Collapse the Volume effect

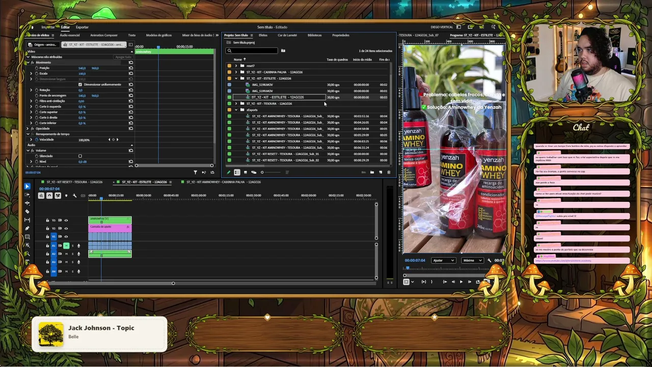coord(28,150)
